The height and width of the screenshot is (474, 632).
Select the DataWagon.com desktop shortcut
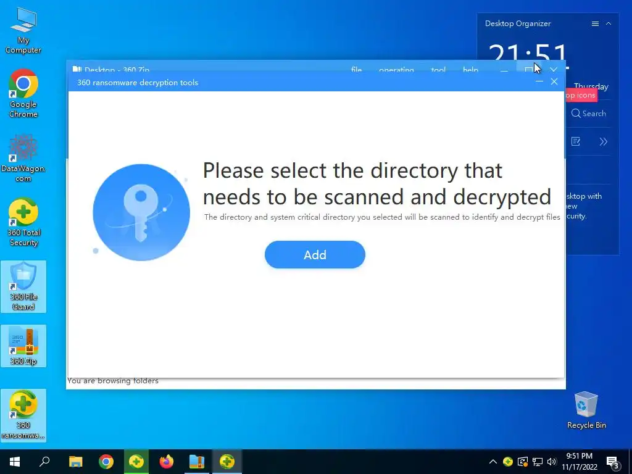(x=23, y=158)
